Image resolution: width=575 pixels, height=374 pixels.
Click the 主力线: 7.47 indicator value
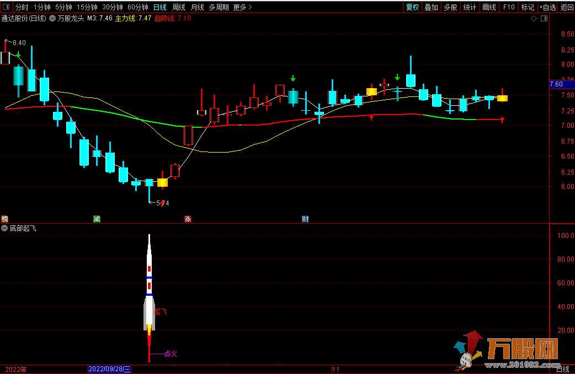(133, 18)
